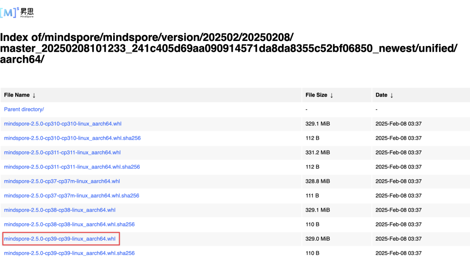The height and width of the screenshot is (269, 470).
Task: Select the date of cp37m wheel row
Action: click(x=399, y=182)
